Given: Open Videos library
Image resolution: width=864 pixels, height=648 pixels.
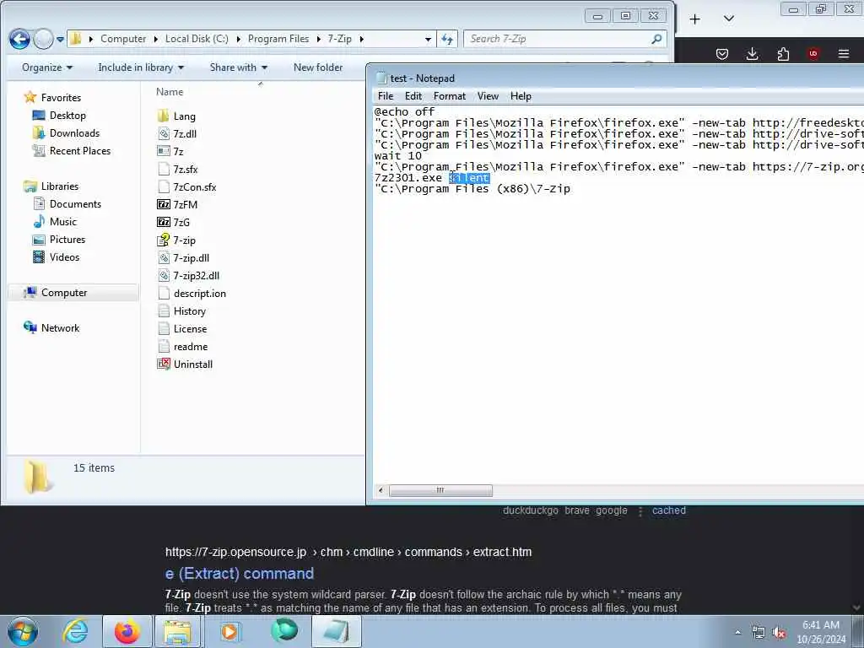Looking at the screenshot, I should (x=64, y=256).
